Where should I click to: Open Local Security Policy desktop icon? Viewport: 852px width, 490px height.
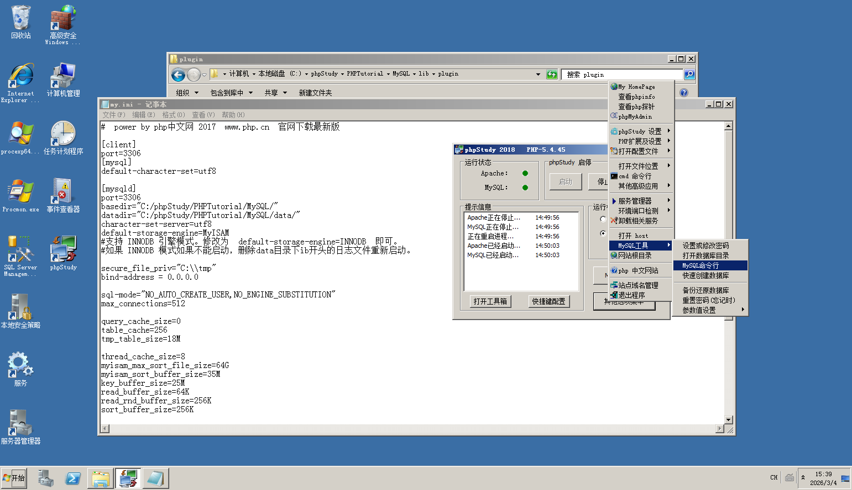coord(21,312)
